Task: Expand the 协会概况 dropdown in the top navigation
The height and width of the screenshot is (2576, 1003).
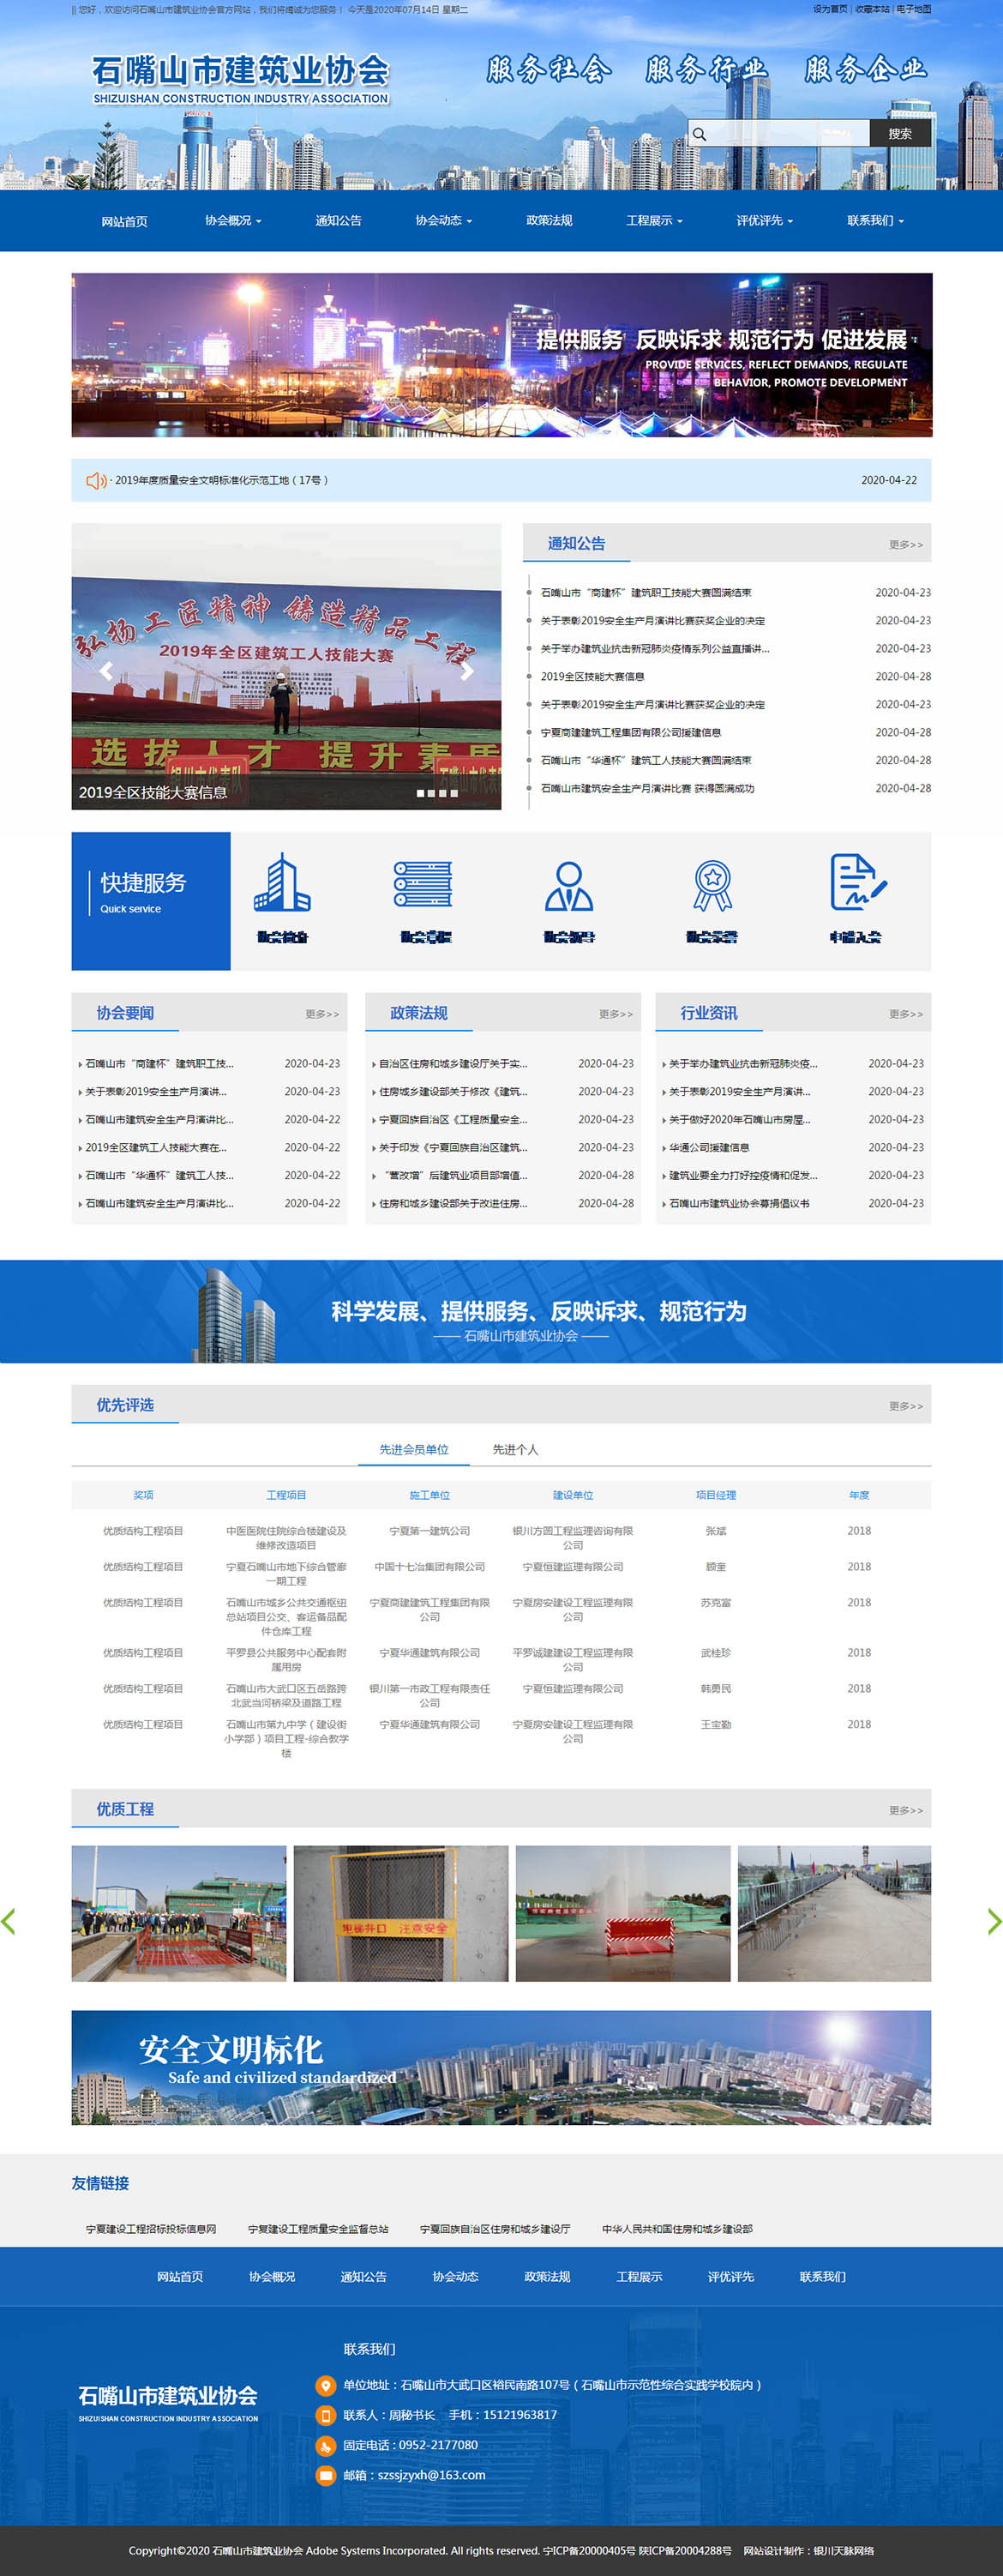Action: [x=233, y=221]
